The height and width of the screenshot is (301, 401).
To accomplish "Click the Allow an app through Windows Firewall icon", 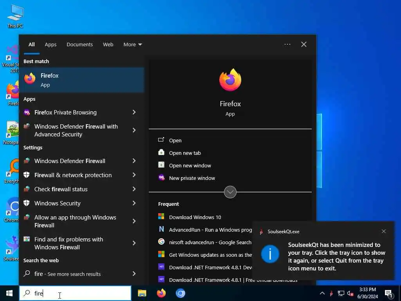I will click(x=27, y=217).
